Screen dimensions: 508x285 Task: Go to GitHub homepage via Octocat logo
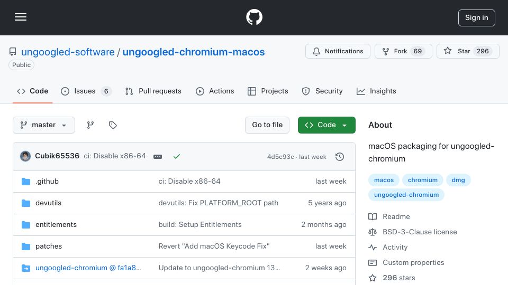coord(254,17)
